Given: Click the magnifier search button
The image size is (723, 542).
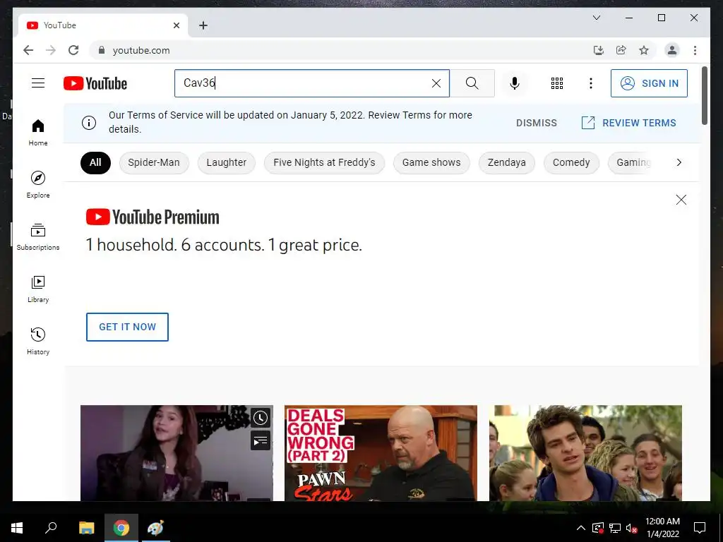Looking at the screenshot, I should coord(472,83).
